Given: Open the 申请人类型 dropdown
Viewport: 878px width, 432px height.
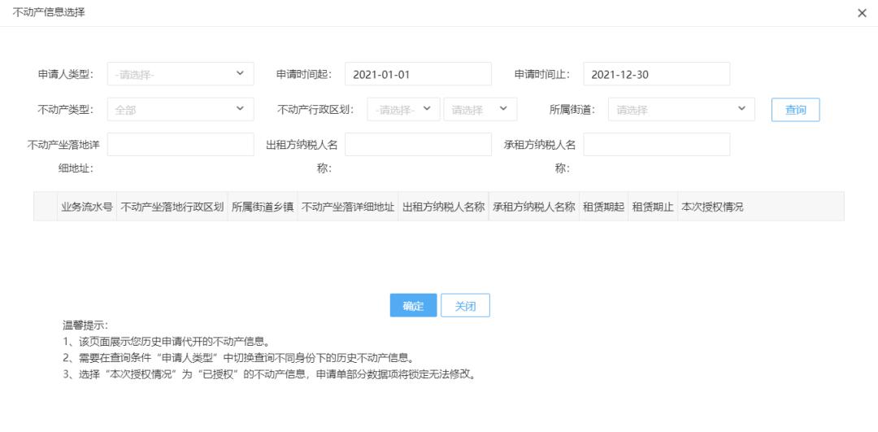Looking at the screenshot, I should (x=180, y=74).
